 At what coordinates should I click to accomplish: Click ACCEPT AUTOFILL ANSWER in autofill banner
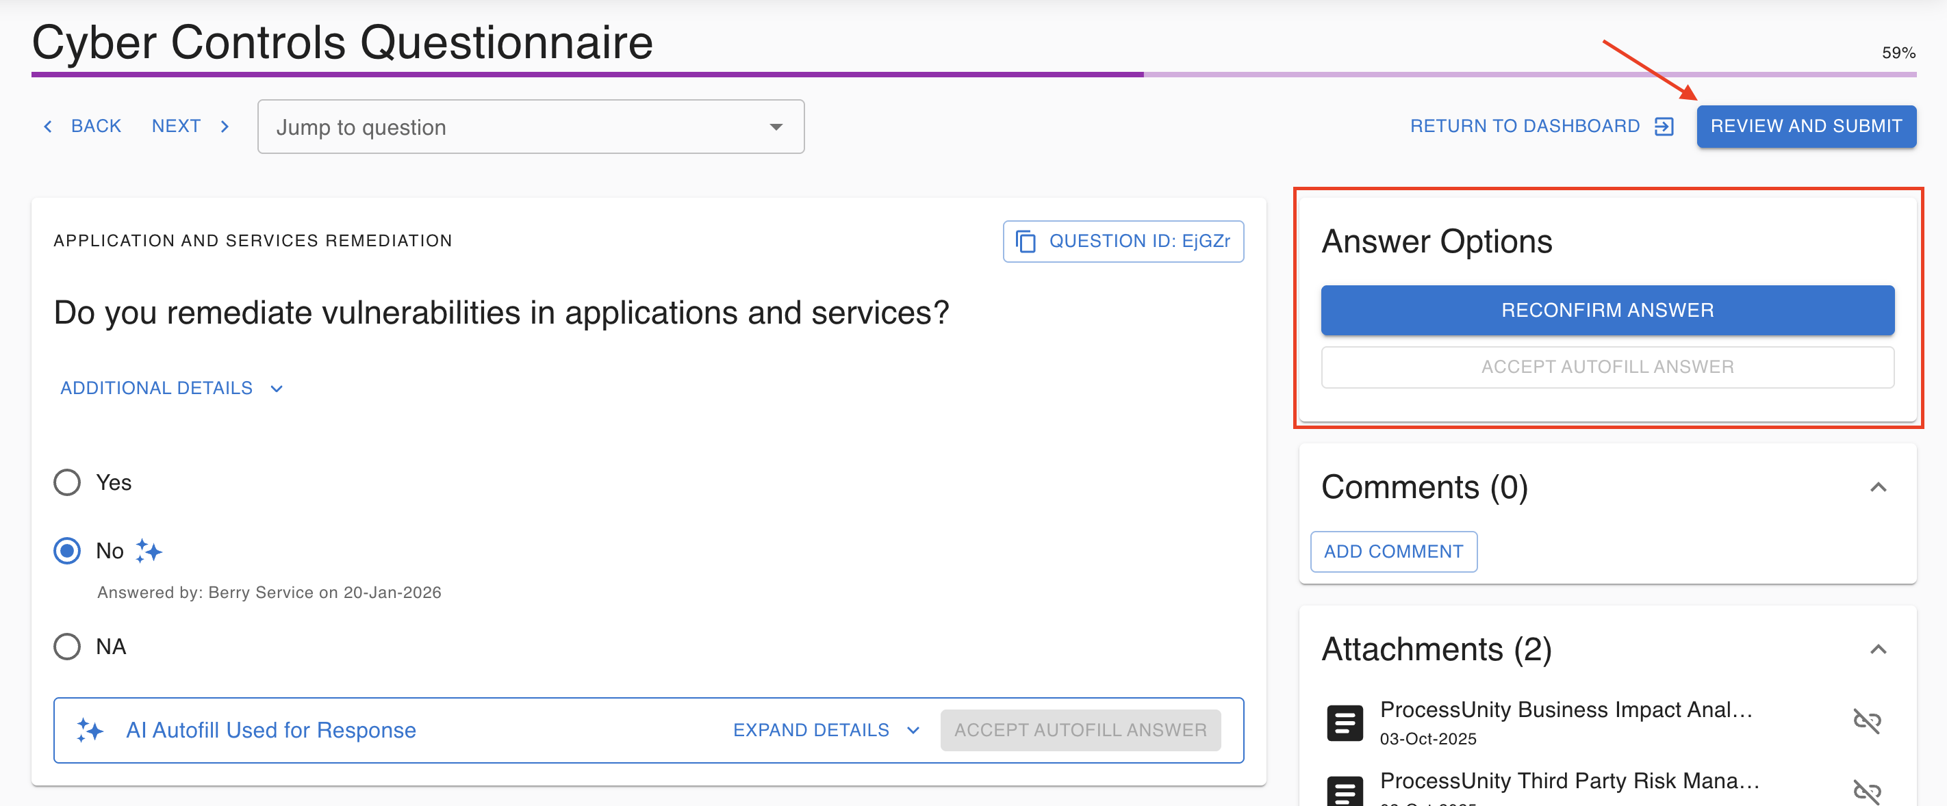[x=1080, y=729]
